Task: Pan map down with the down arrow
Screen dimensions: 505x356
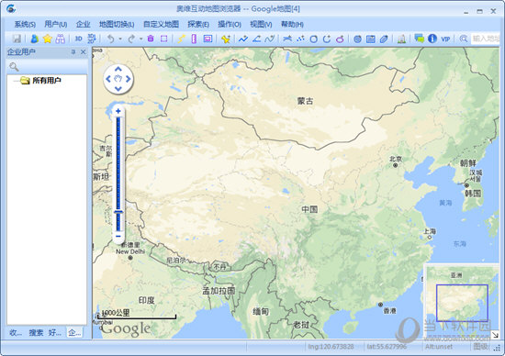Action: tap(118, 88)
